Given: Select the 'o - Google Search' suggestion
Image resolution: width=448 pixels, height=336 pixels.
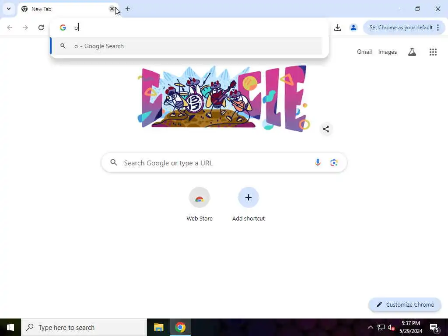Looking at the screenshot, I should 186,46.
